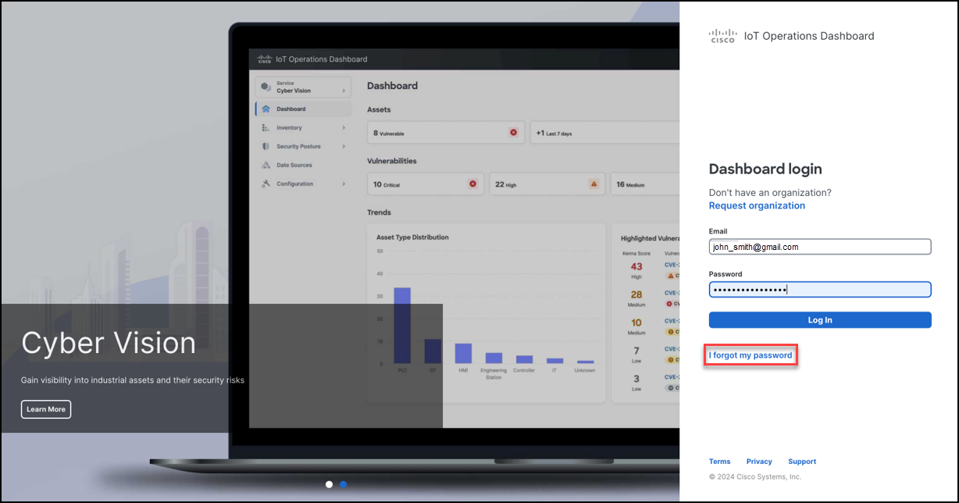Click the Data Sources icon in sidebar
Viewport: 959px width, 503px height.
pos(266,165)
